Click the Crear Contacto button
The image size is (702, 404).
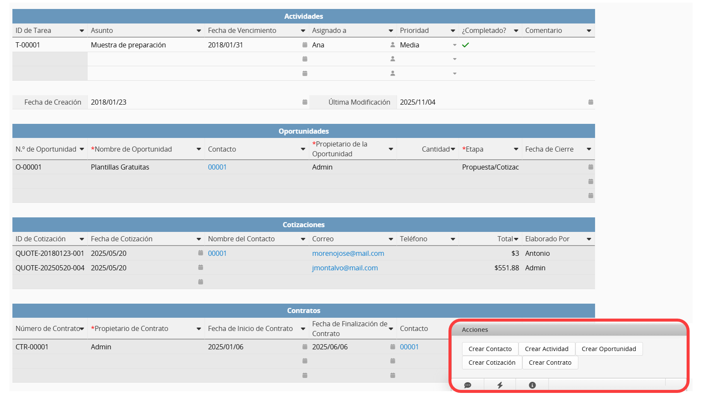490,349
